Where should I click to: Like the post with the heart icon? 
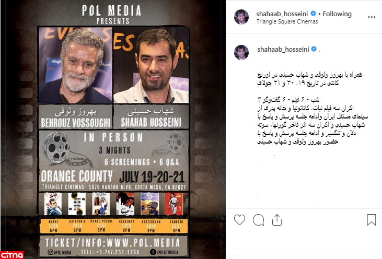click(x=239, y=220)
